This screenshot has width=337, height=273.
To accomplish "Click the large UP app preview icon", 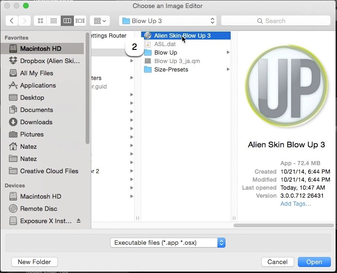I will (x=287, y=86).
